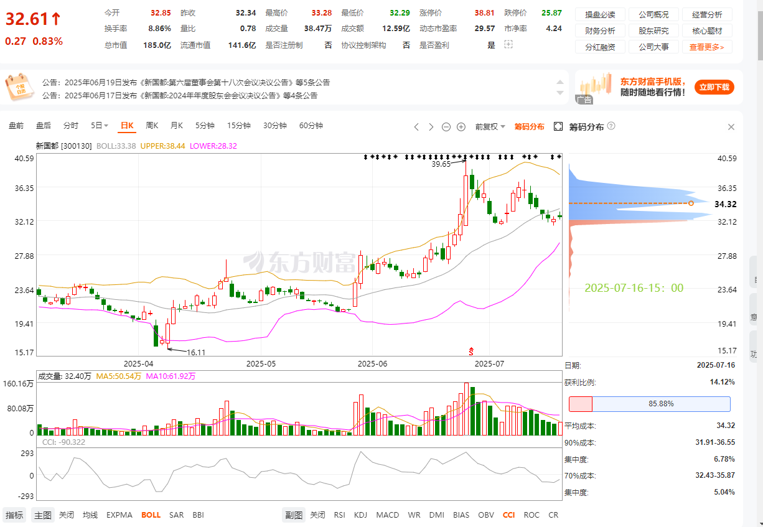The image size is (763, 527).
Task: Click 39.65 high price label
Action: coord(441,164)
